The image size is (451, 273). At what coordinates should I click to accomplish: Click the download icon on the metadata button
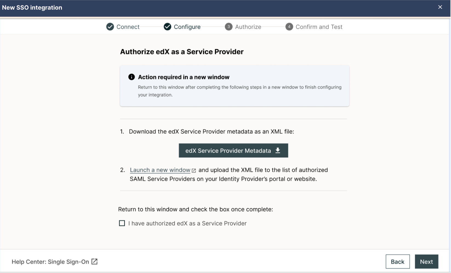[x=278, y=150]
